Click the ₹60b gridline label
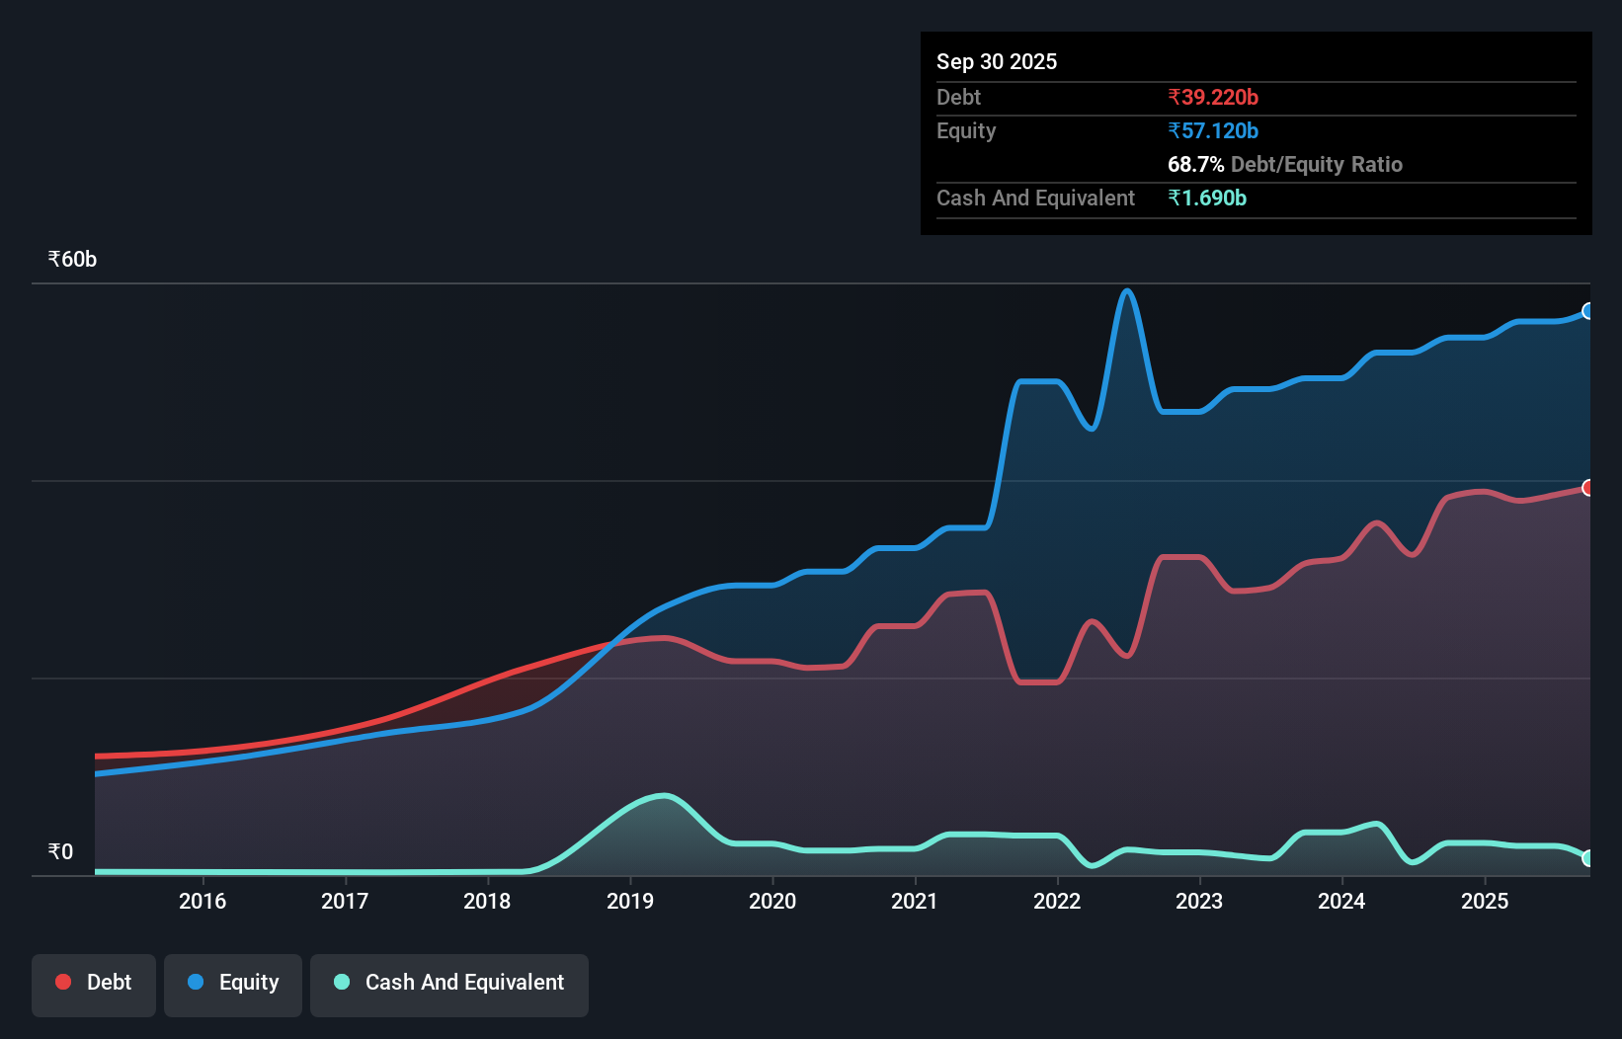Image resolution: width=1622 pixels, height=1039 pixels. pos(70,259)
